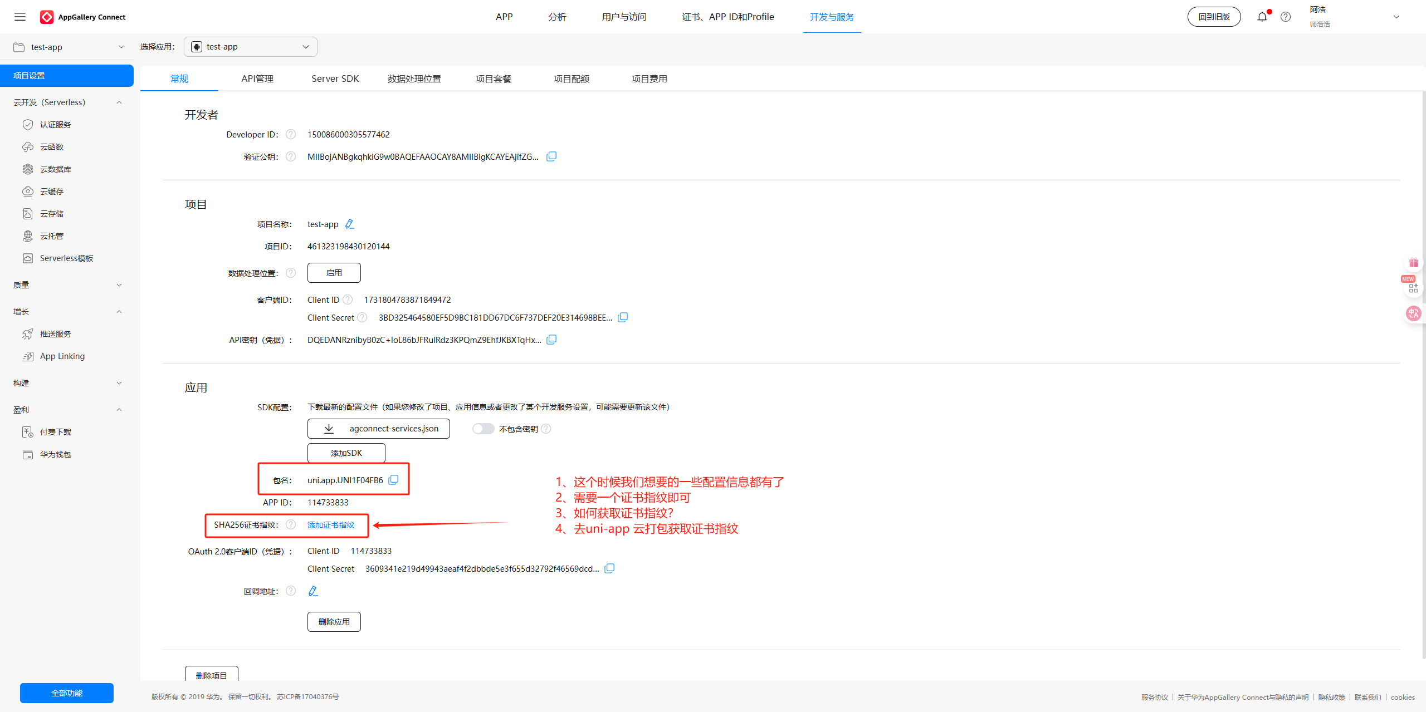Copy the package name uni.app.UNI1F04FB6
This screenshot has height=712, width=1426.
click(393, 480)
